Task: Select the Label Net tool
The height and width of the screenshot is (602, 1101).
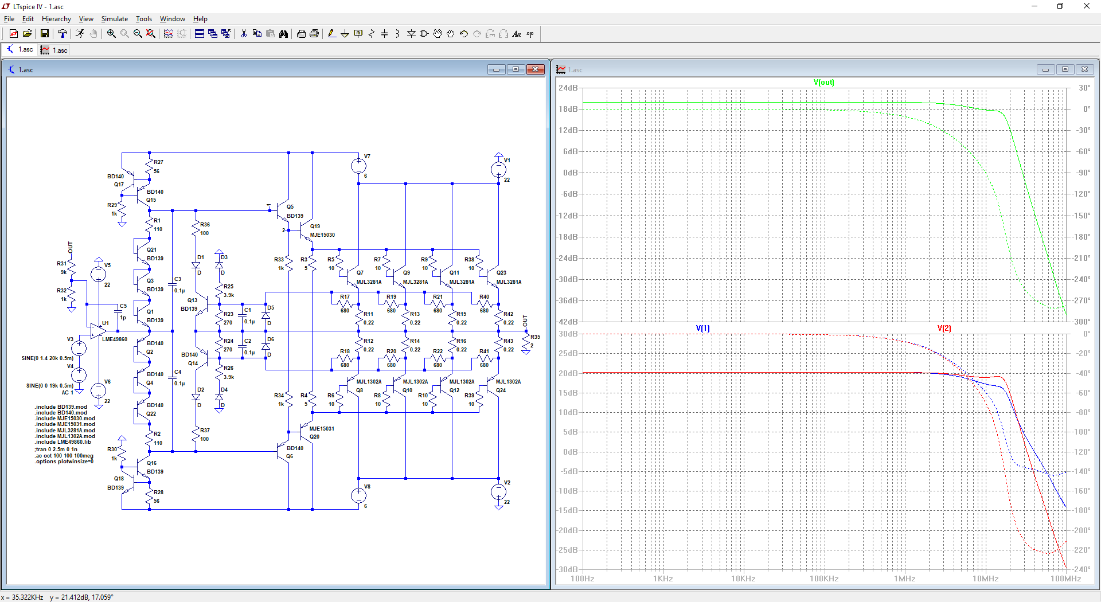Action: (x=358, y=34)
